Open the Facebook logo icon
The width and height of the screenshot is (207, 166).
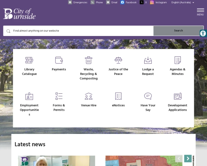[122, 2]
